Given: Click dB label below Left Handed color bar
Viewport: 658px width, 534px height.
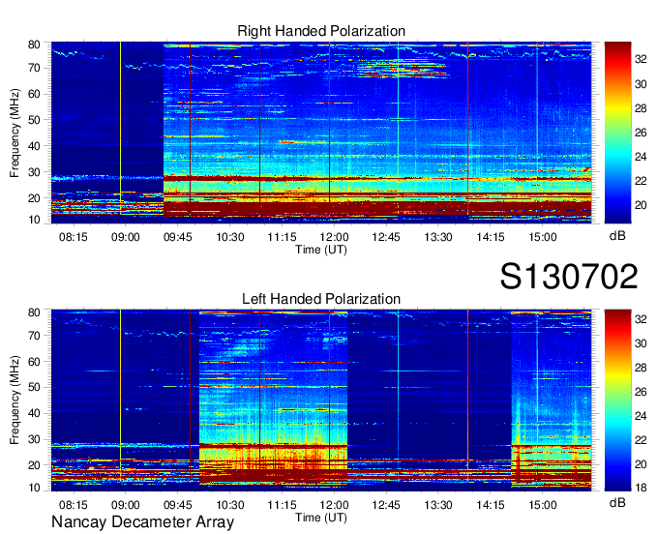Looking at the screenshot, I should pos(617,502).
